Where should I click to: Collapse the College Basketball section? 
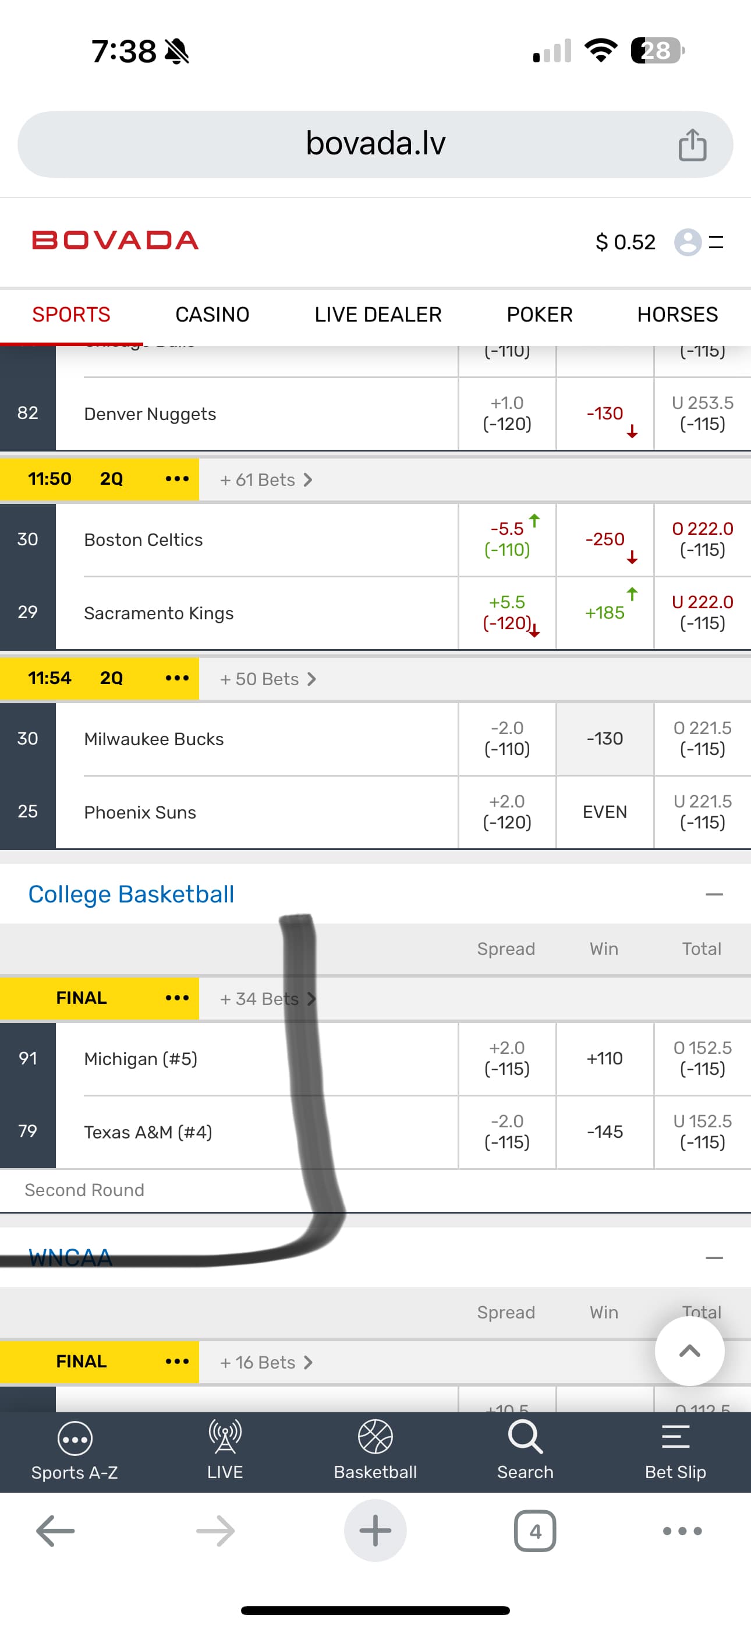[714, 894]
